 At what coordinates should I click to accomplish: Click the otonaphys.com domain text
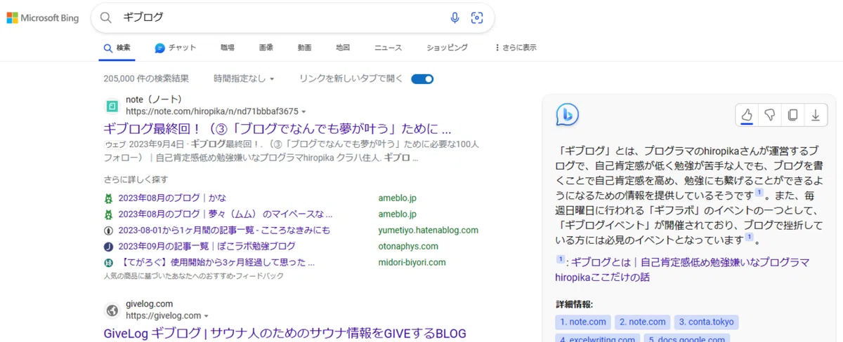(x=408, y=247)
